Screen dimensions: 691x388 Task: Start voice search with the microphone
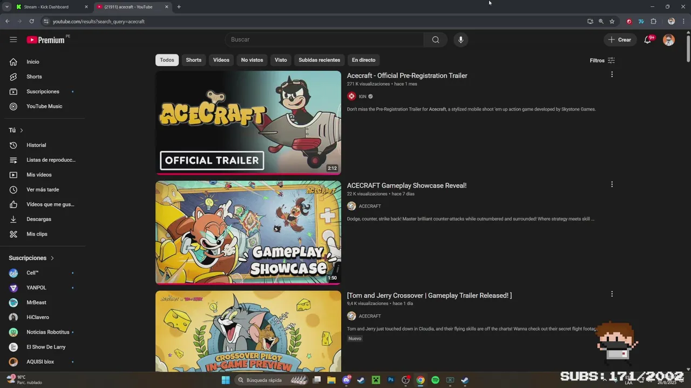[460, 39]
